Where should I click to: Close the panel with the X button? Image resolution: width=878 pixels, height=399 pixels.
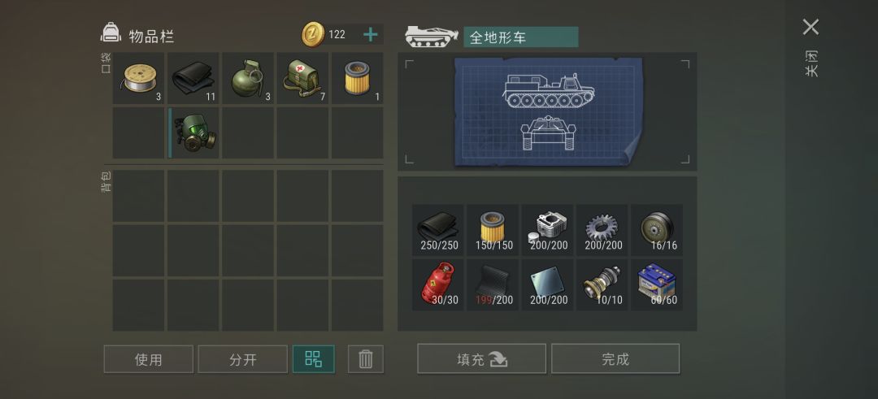coord(811,27)
